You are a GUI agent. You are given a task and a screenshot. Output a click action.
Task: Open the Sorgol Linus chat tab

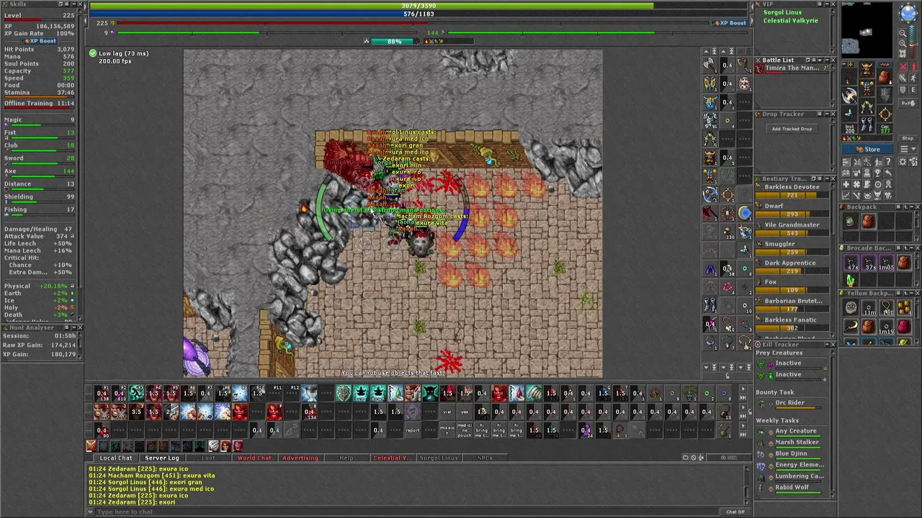pos(439,458)
